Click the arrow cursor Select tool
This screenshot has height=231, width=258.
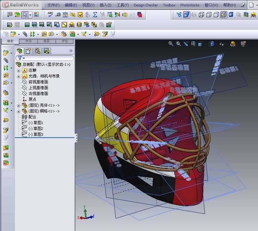tap(25, 15)
